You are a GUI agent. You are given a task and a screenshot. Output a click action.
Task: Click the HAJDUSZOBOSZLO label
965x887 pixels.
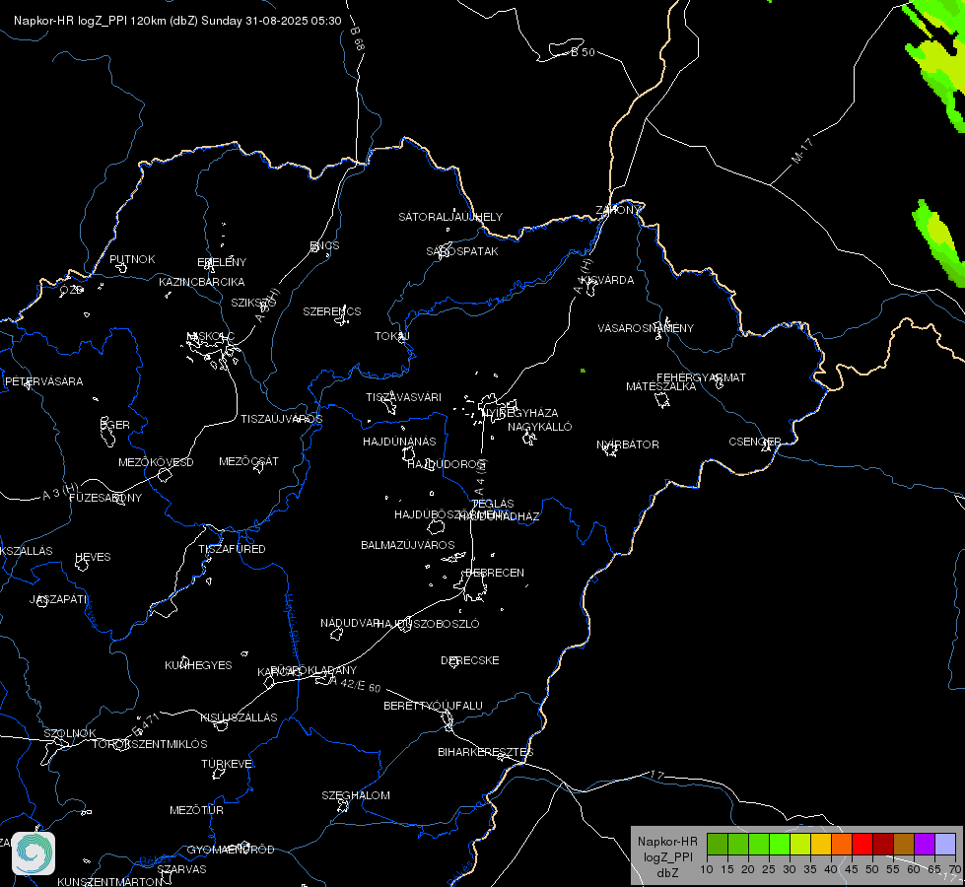[428, 624]
